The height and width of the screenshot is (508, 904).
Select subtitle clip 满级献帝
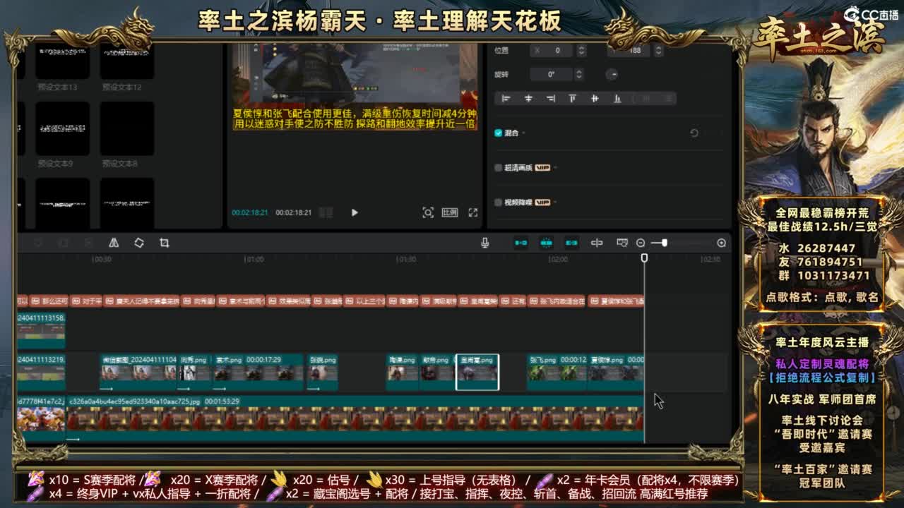pos(438,301)
